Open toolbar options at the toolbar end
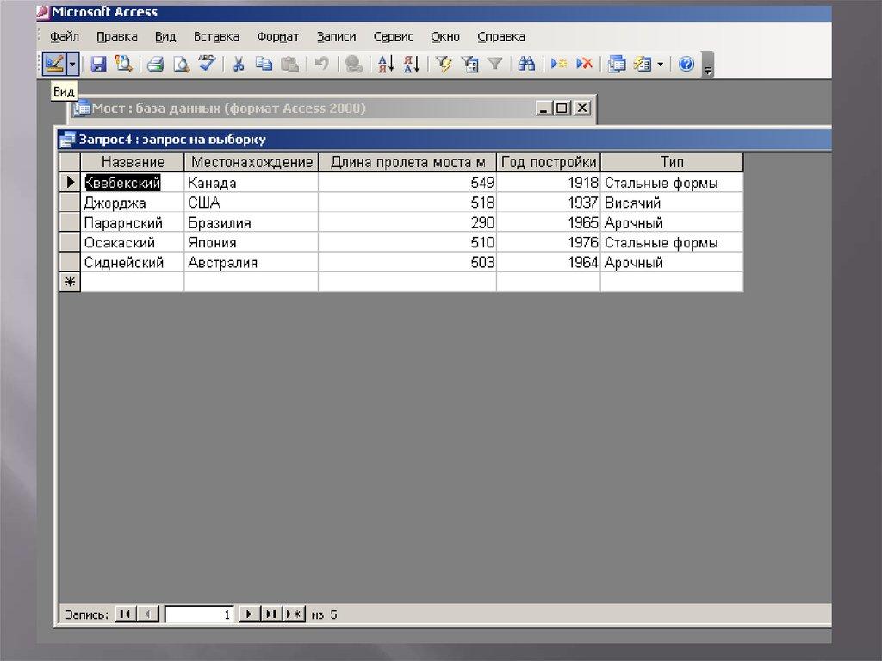882x661 pixels. [708, 67]
